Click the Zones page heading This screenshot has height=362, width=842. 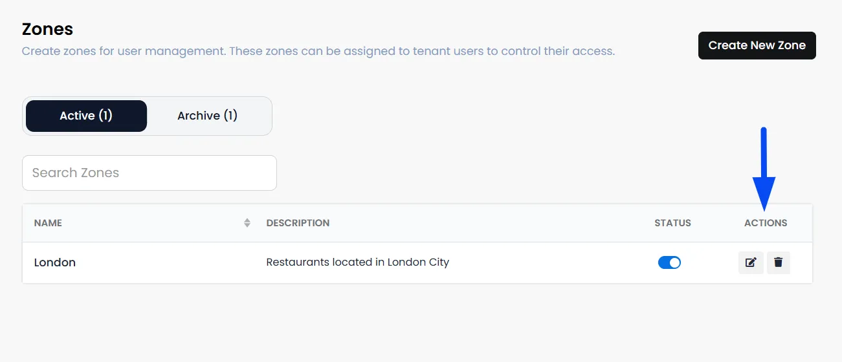click(47, 29)
